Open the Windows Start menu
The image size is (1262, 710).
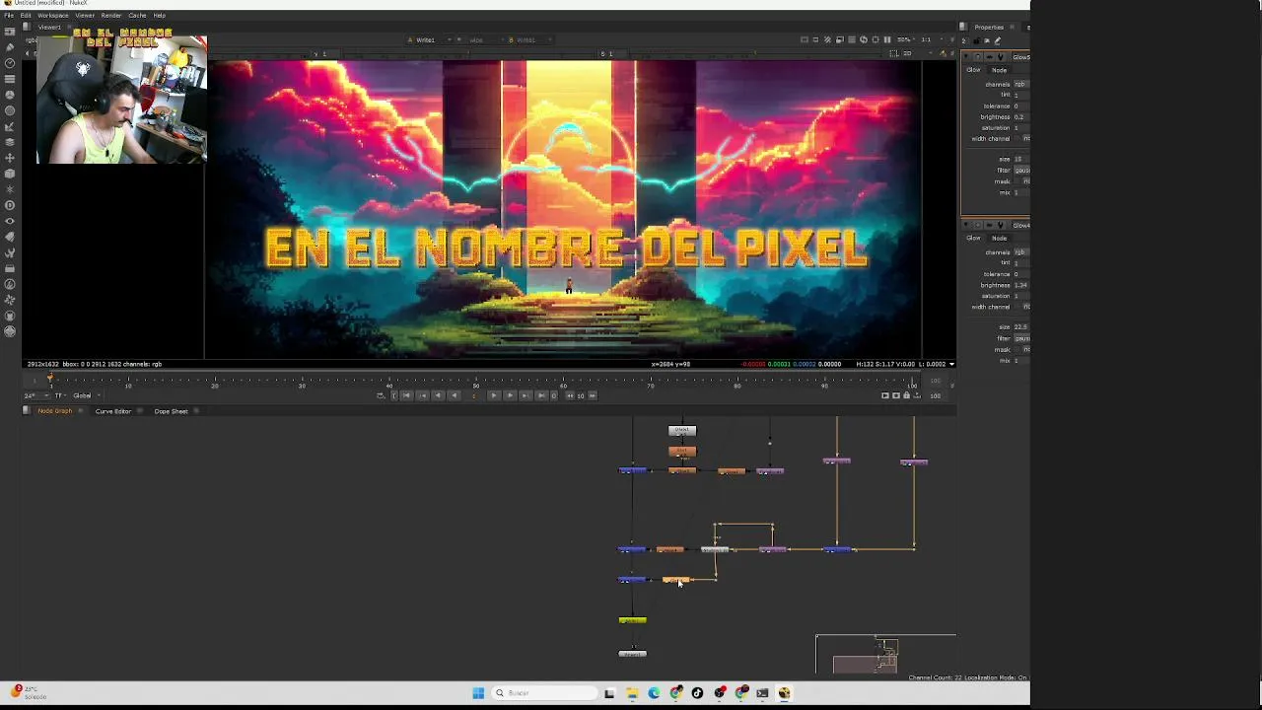478,693
